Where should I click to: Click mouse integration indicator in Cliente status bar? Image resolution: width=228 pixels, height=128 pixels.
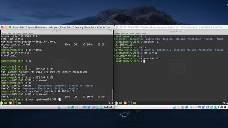pos(97,107)
